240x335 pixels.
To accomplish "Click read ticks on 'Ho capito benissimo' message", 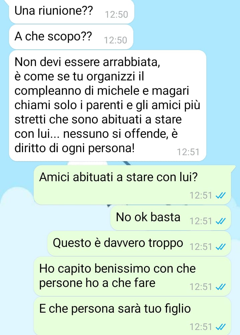I will (x=220, y=287).
